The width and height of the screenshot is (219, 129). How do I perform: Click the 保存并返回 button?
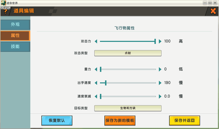(184, 120)
